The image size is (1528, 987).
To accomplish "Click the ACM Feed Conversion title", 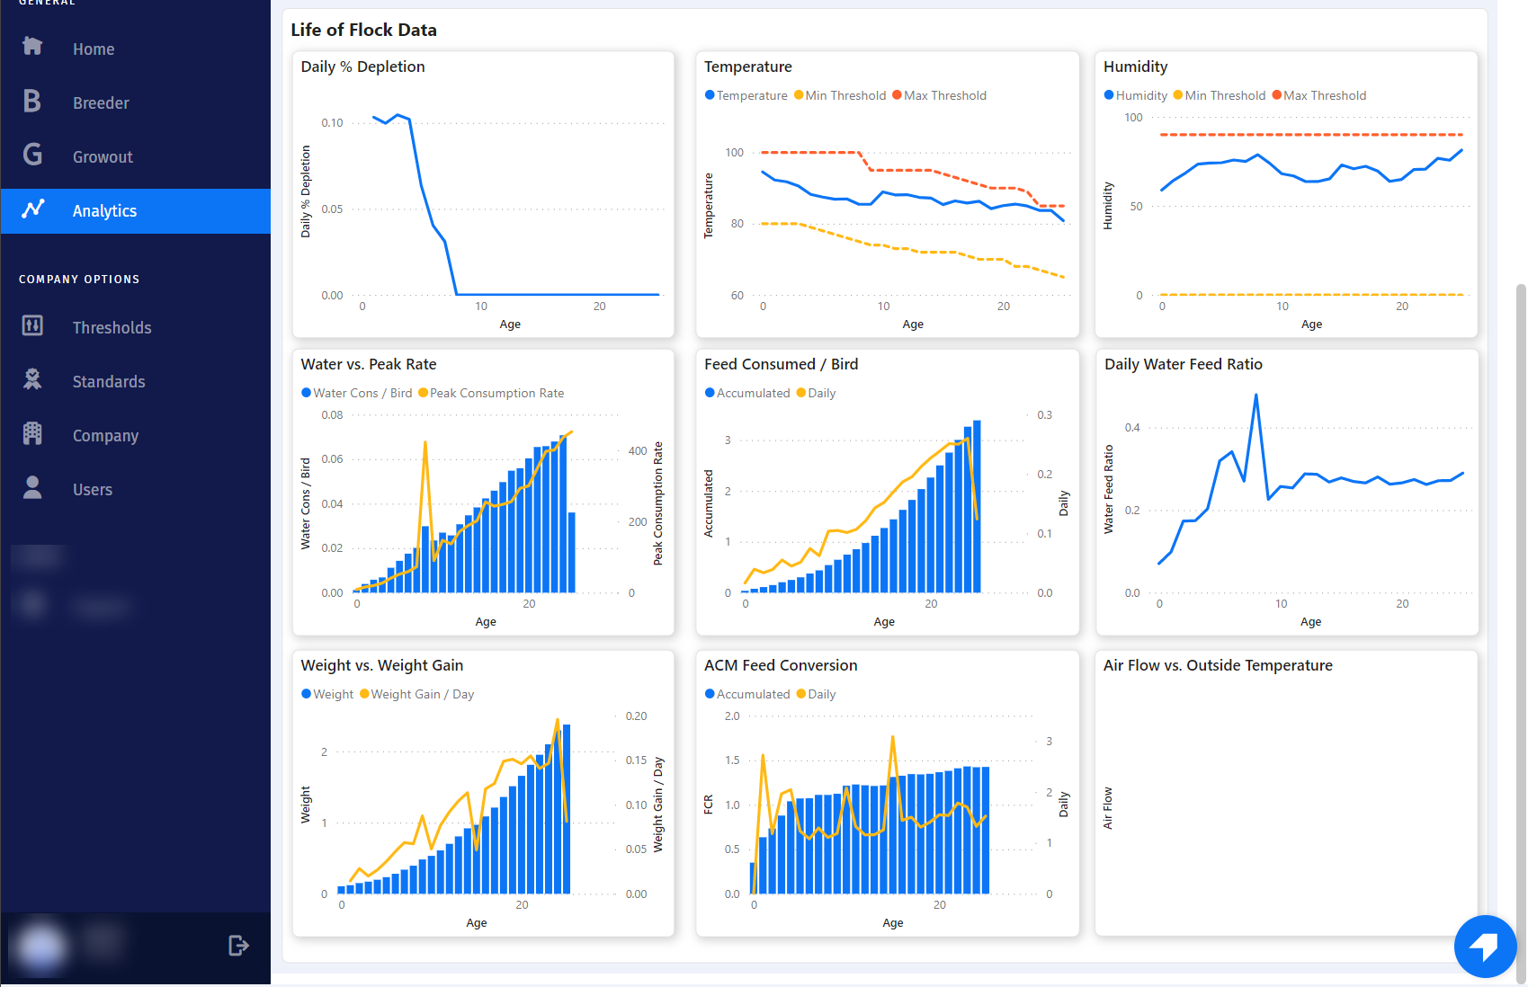I will coord(781,665).
